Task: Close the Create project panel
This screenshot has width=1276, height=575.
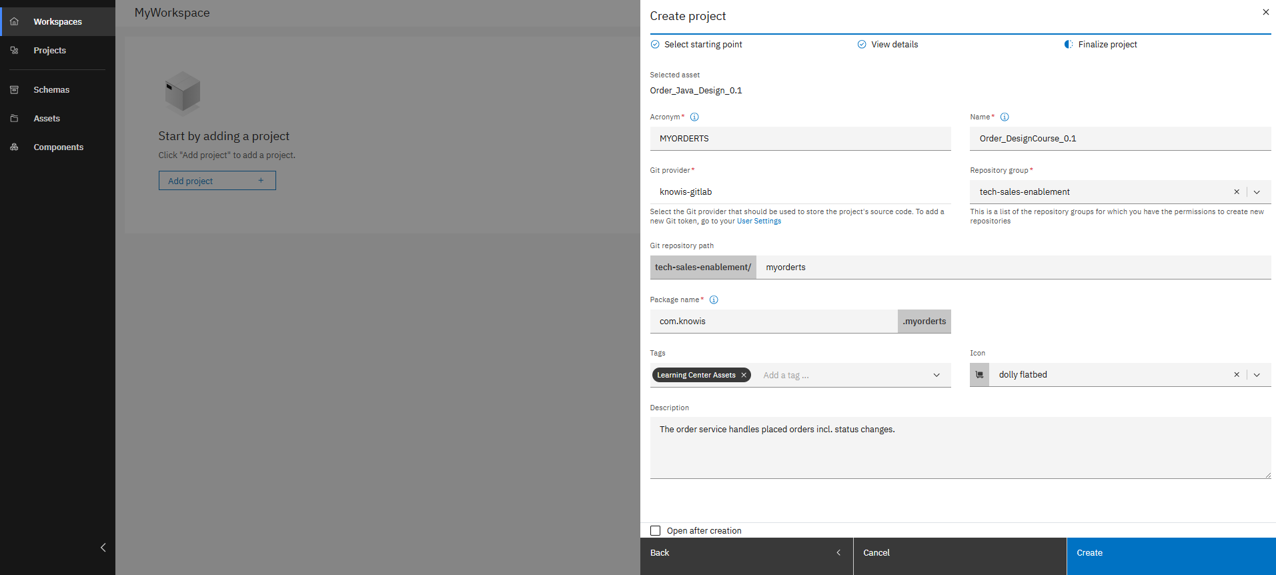Action: [x=1265, y=12]
